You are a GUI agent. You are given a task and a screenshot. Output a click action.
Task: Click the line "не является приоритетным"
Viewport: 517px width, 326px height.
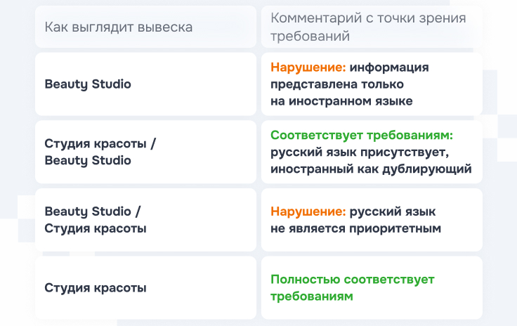coord(355,228)
